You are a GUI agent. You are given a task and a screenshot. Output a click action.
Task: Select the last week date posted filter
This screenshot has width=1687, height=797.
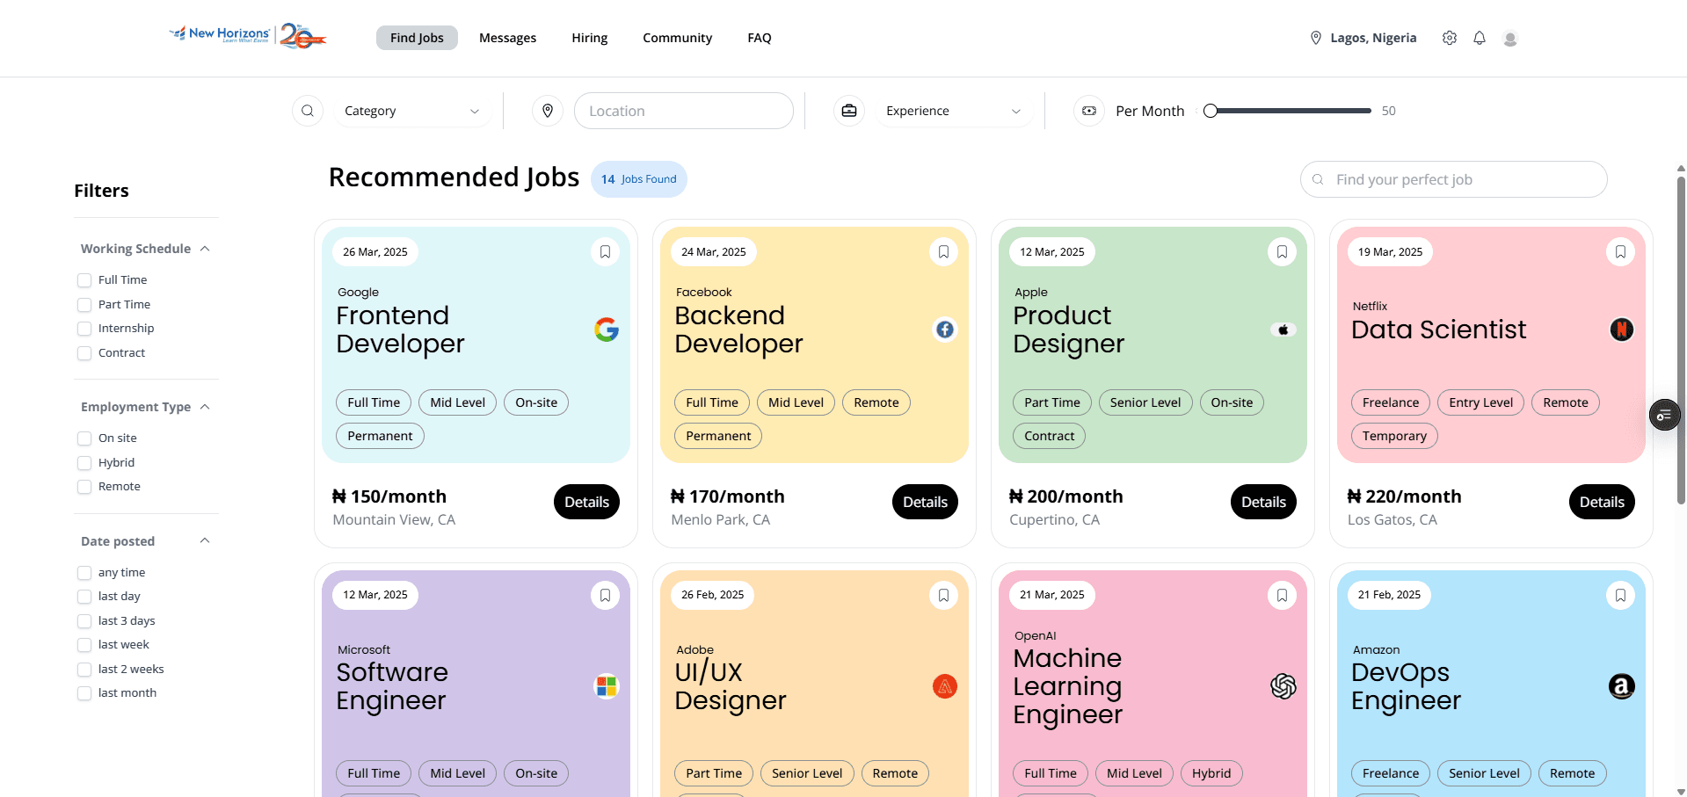(84, 644)
